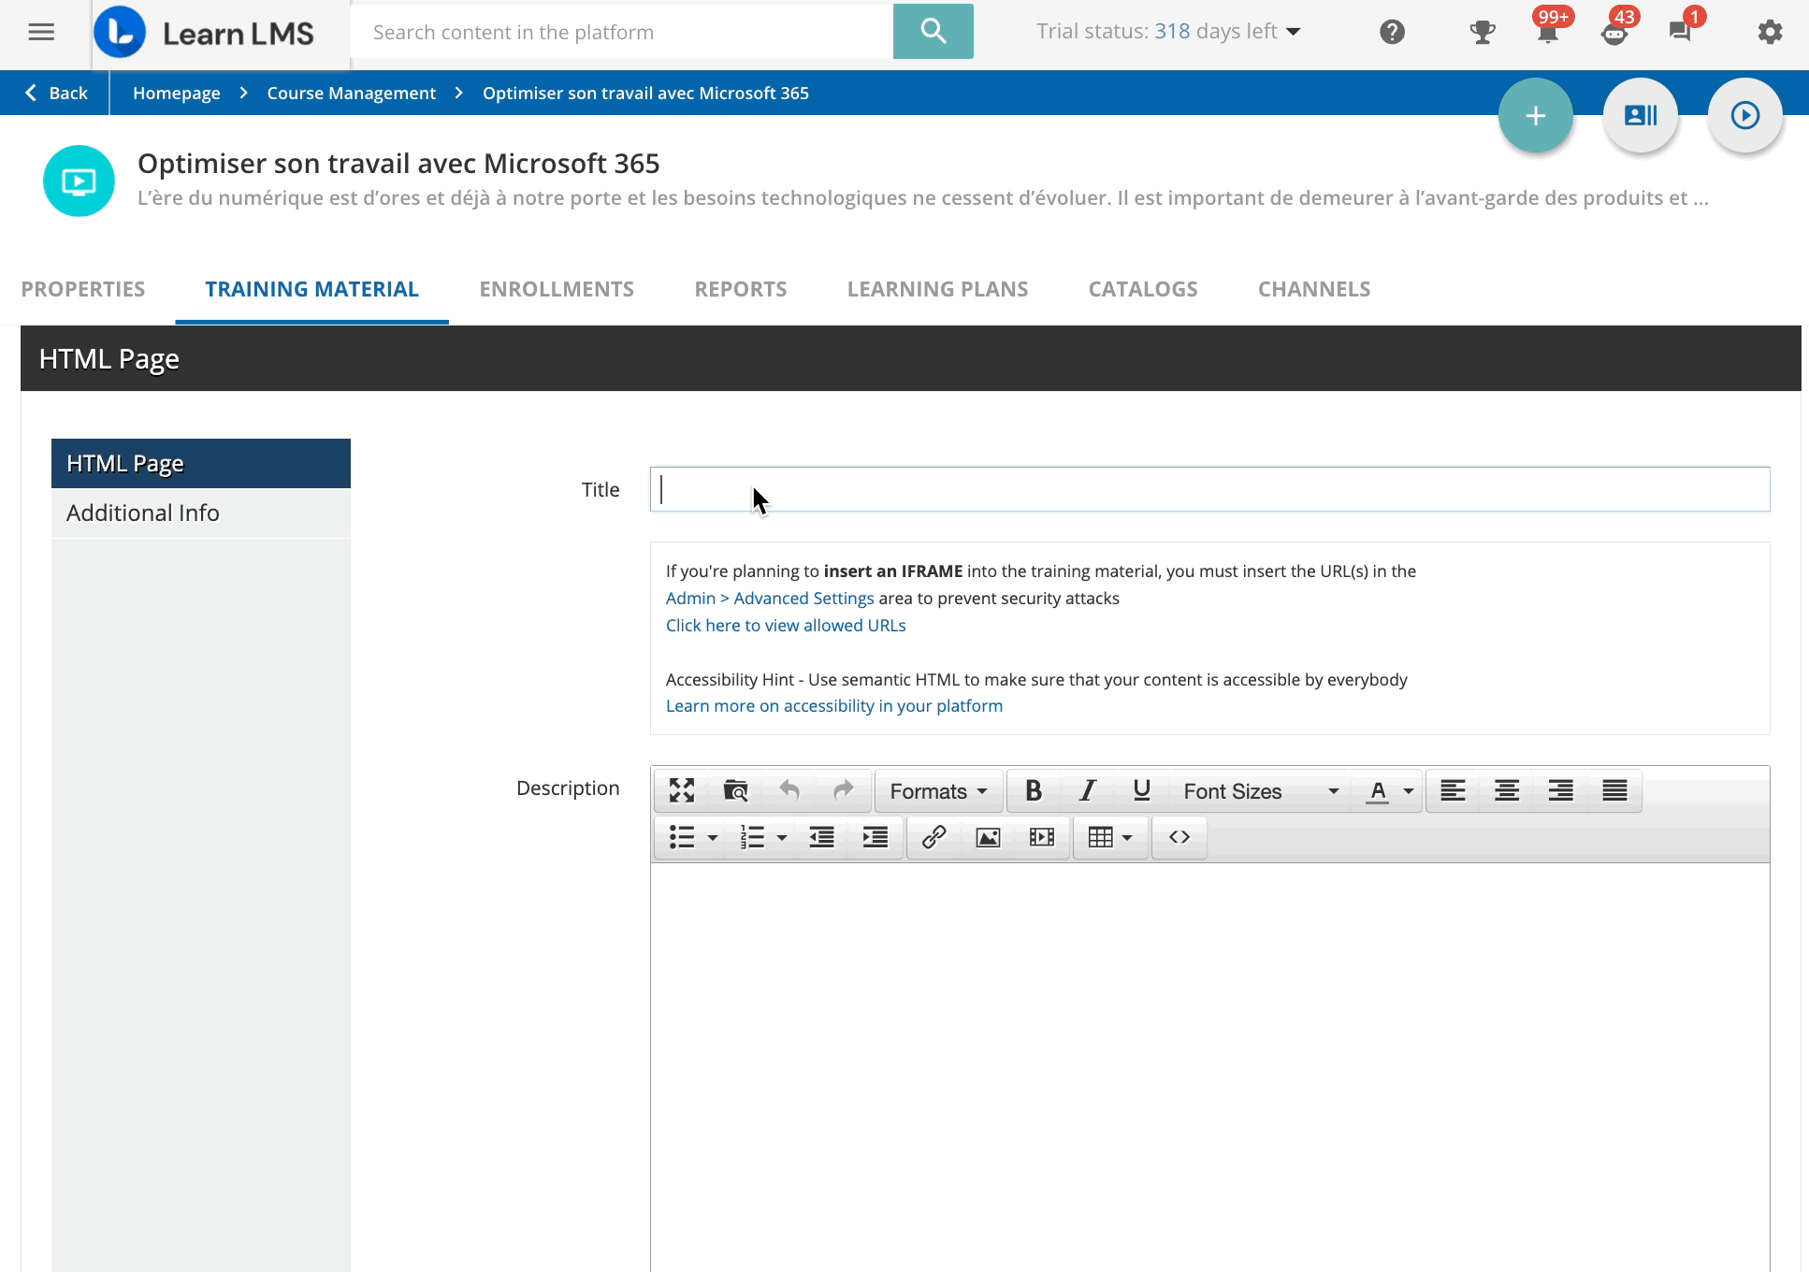The width and height of the screenshot is (1809, 1272).
Task: Insert a video into the description
Action: 1041,837
